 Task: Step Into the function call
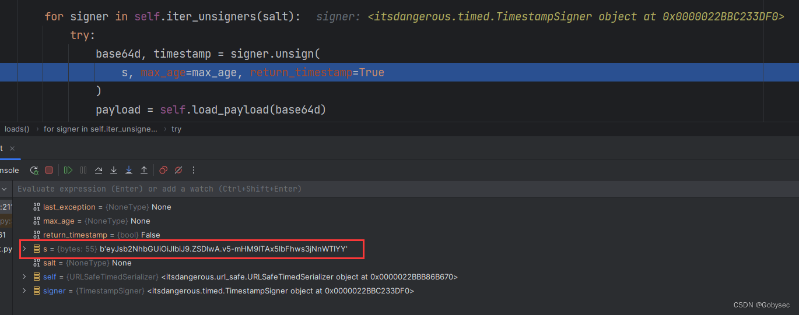point(114,170)
